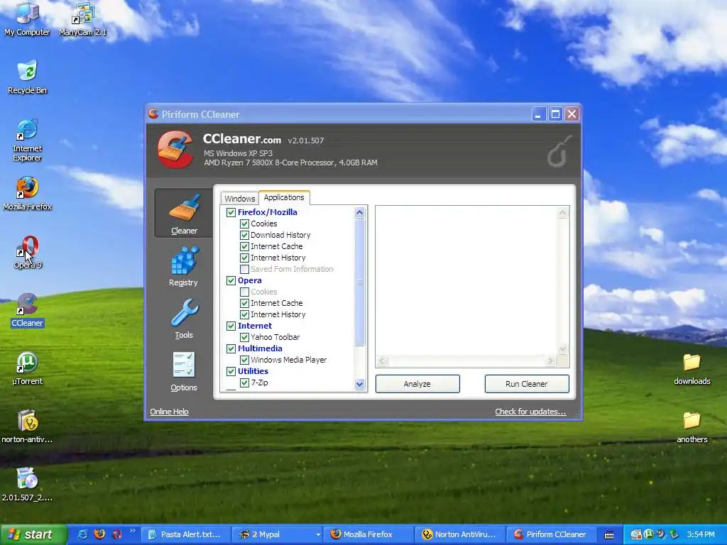Select the CCleaner desktop shortcut
727x545 pixels.
pyautogui.click(x=27, y=311)
